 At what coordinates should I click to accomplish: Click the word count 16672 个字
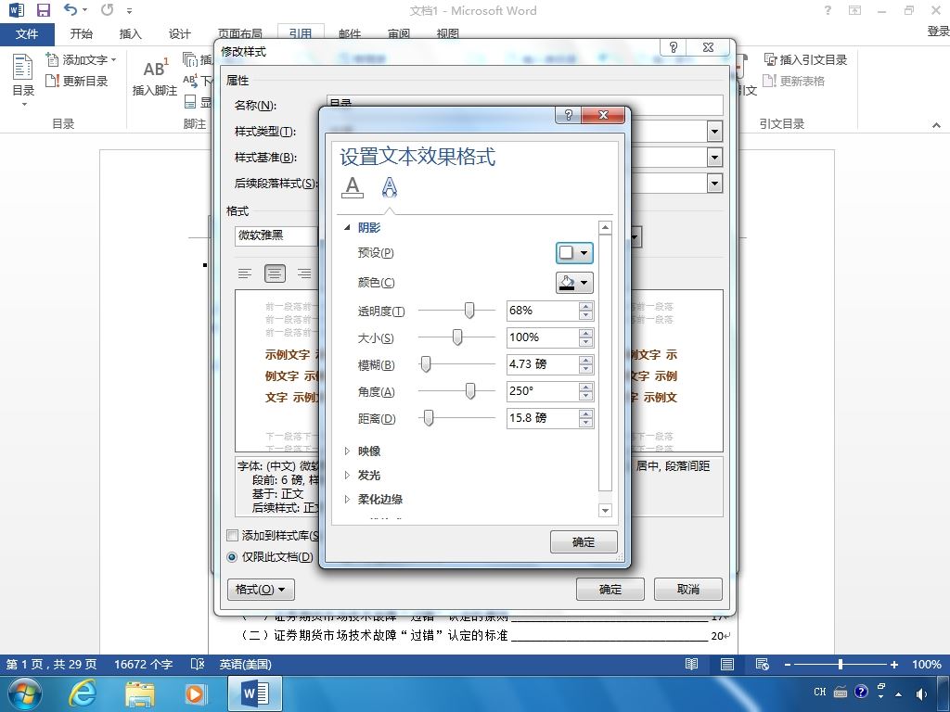click(143, 664)
